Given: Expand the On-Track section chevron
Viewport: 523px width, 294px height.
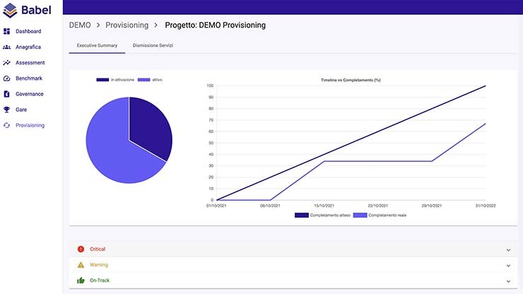Looking at the screenshot, I should [508, 281].
